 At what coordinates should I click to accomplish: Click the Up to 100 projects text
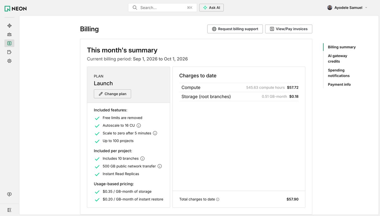point(118,141)
